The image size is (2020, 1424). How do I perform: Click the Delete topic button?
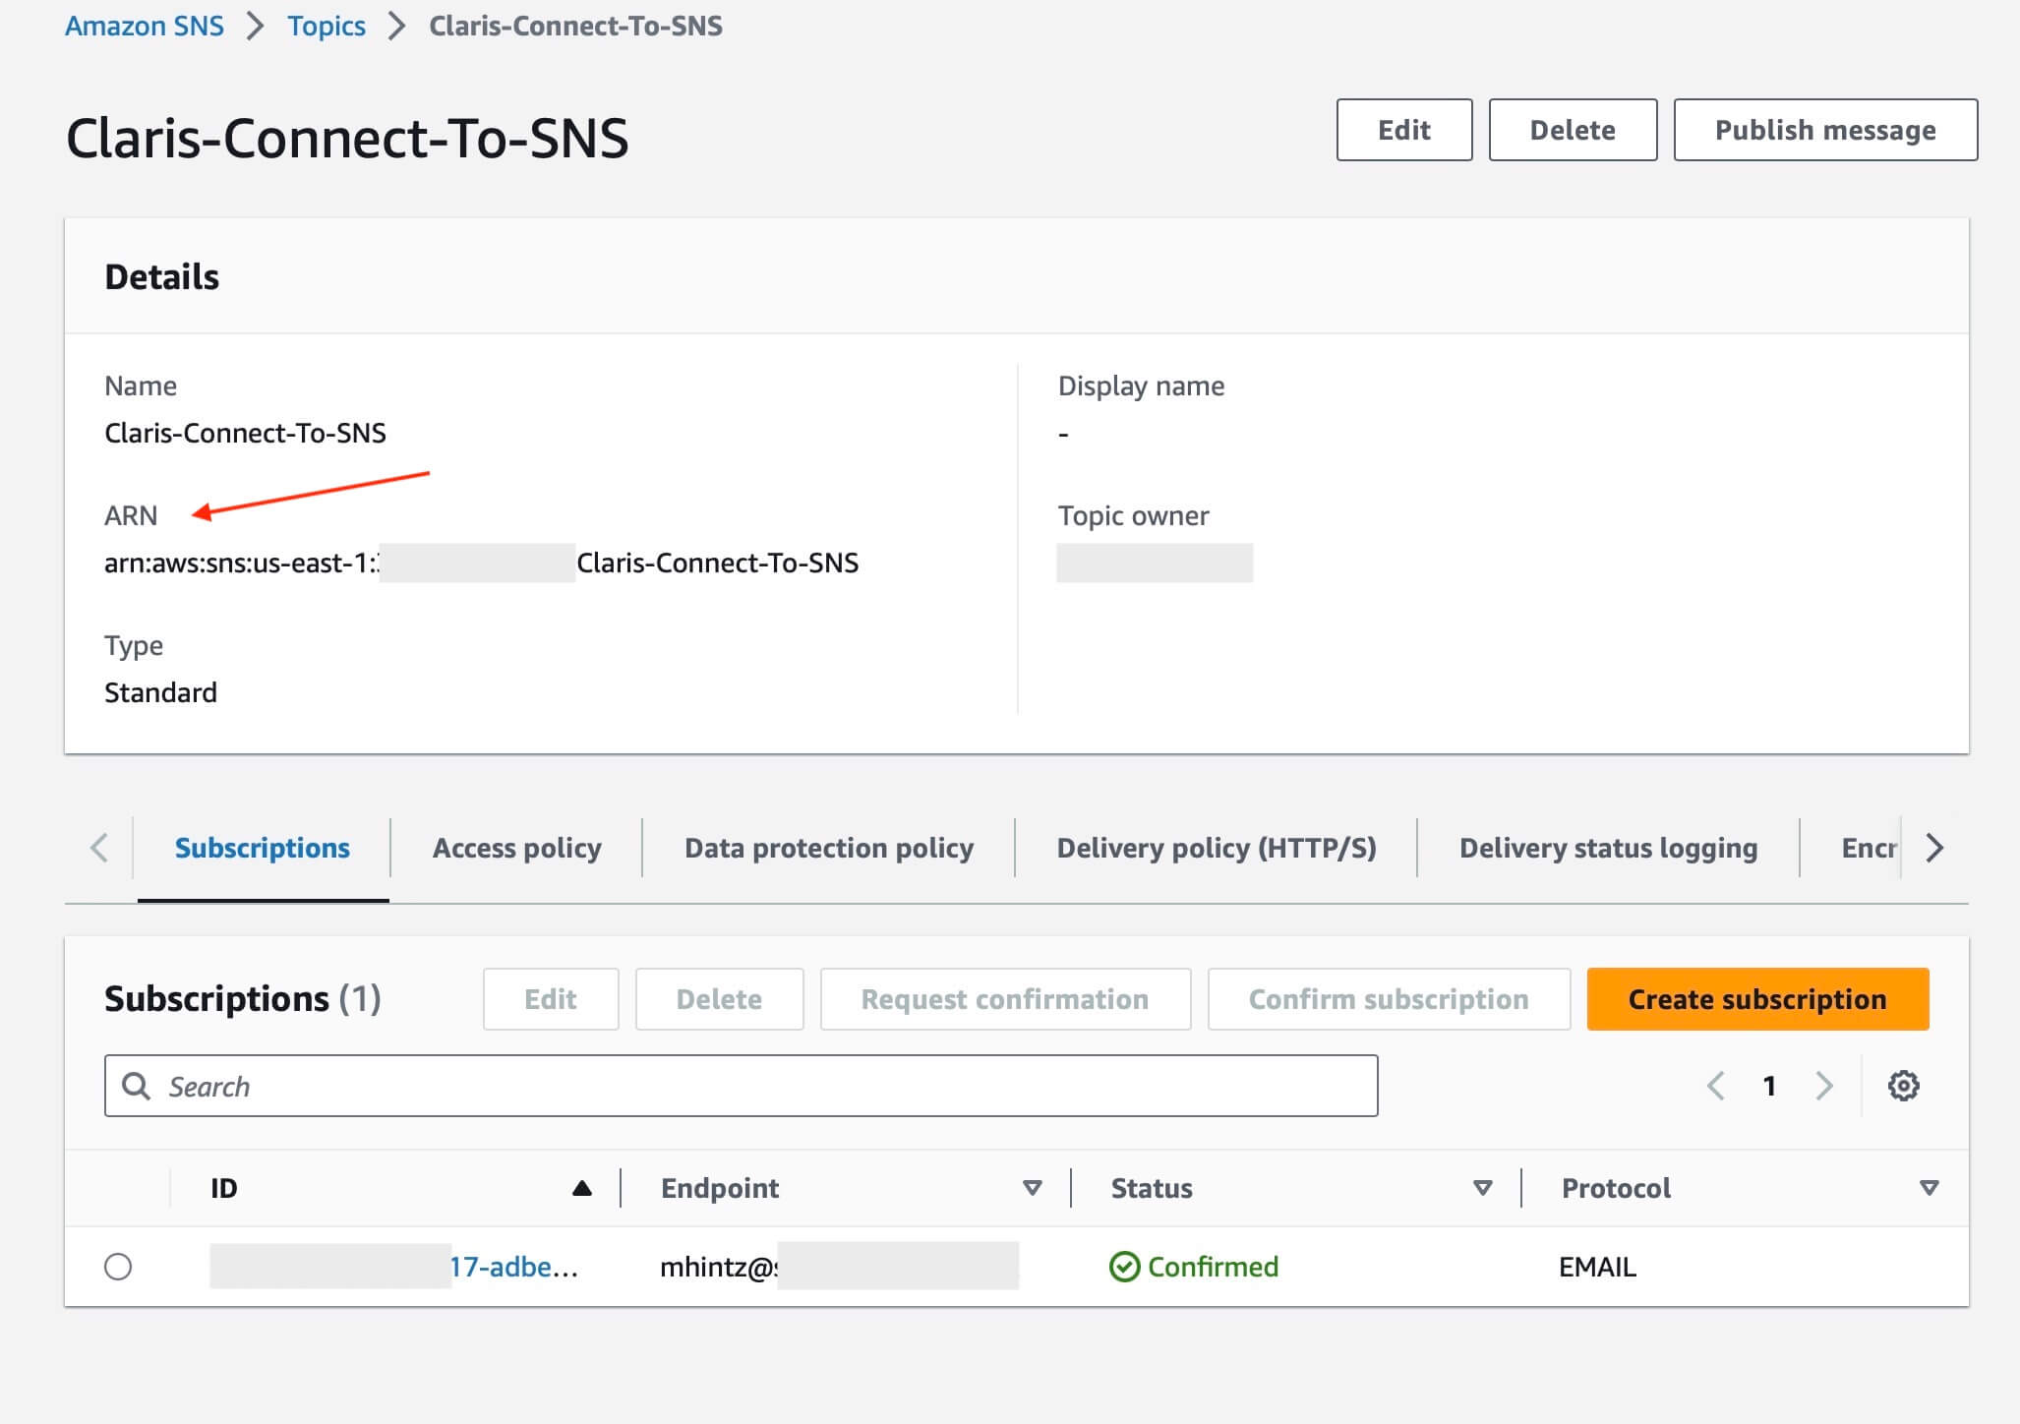click(1572, 130)
